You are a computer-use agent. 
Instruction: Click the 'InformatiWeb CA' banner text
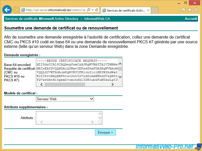(97, 19)
